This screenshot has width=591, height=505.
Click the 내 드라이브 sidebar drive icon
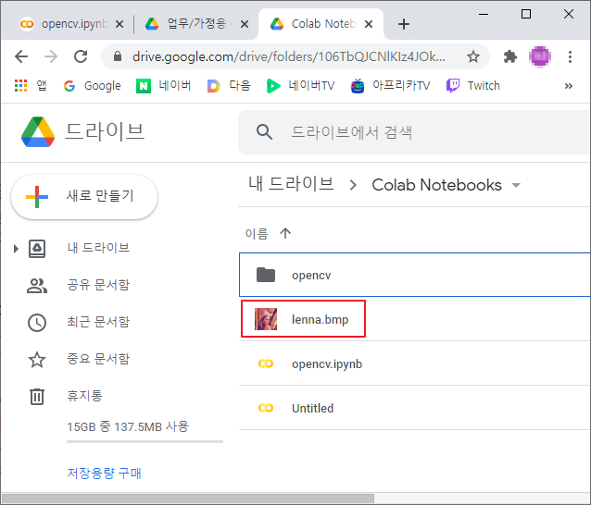(x=37, y=249)
